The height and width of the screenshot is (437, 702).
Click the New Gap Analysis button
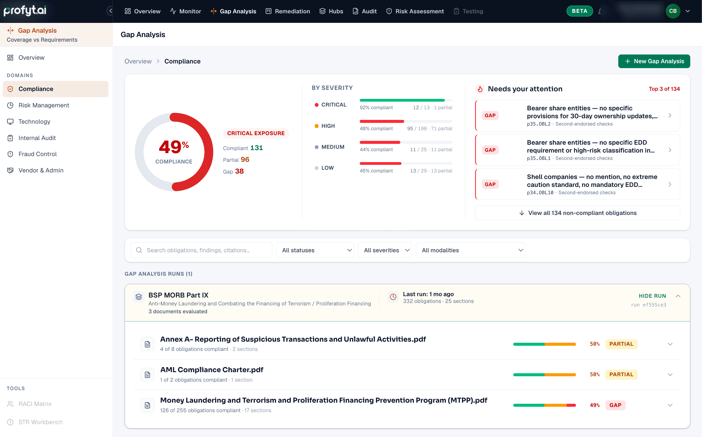pyautogui.click(x=654, y=61)
